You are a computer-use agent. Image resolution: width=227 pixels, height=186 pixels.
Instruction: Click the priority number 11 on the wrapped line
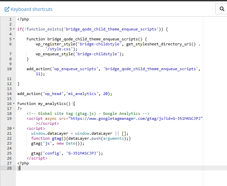(38, 74)
